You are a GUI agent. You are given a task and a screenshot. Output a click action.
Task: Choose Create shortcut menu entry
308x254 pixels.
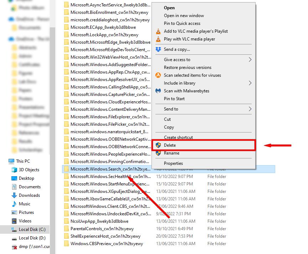coord(178,137)
